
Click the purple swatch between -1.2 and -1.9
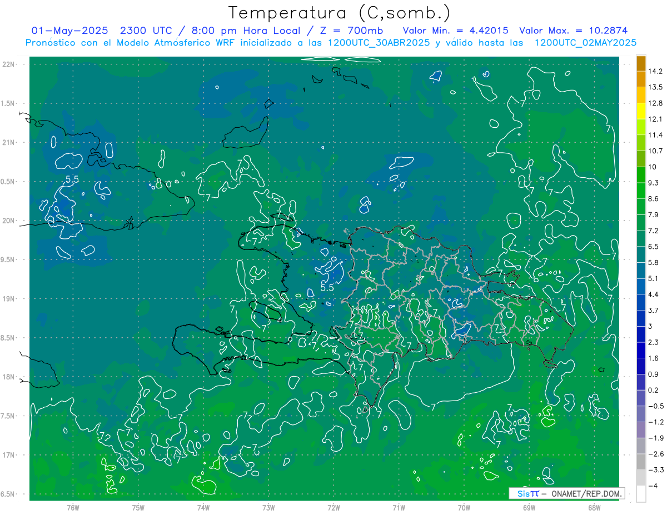pyautogui.click(x=641, y=431)
